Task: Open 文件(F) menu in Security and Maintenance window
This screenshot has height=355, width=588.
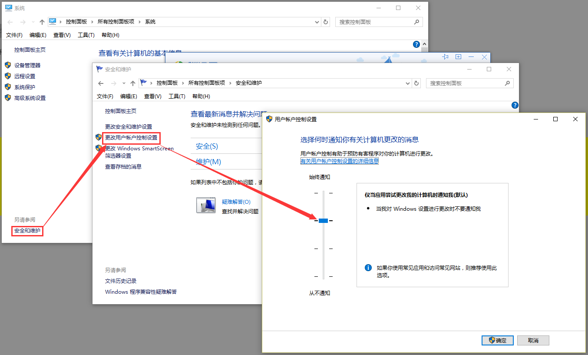Action: pos(105,96)
